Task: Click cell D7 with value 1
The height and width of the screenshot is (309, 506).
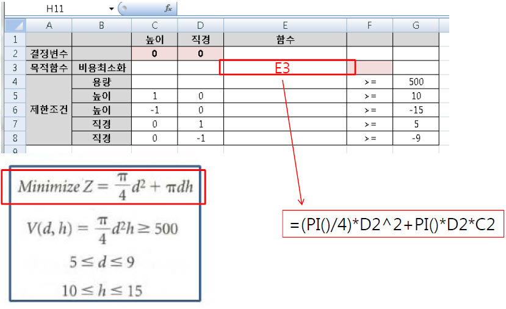Action: click(200, 124)
